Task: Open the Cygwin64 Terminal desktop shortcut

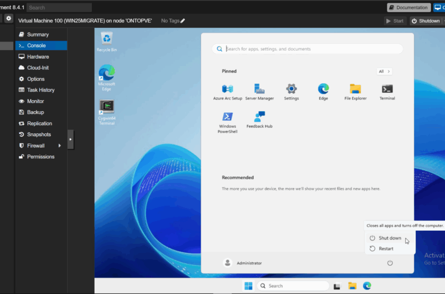Action: pyautogui.click(x=107, y=112)
